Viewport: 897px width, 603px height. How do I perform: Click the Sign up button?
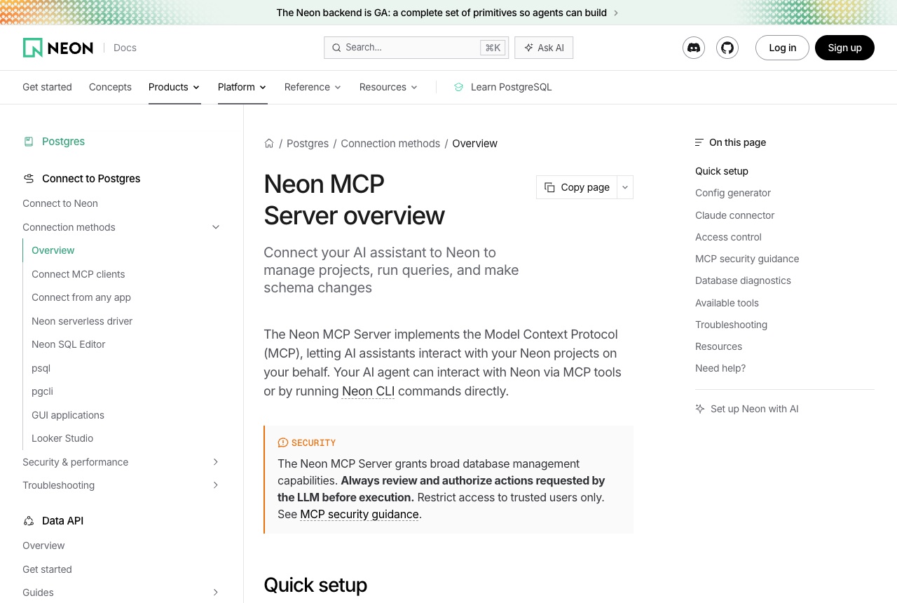point(844,48)
